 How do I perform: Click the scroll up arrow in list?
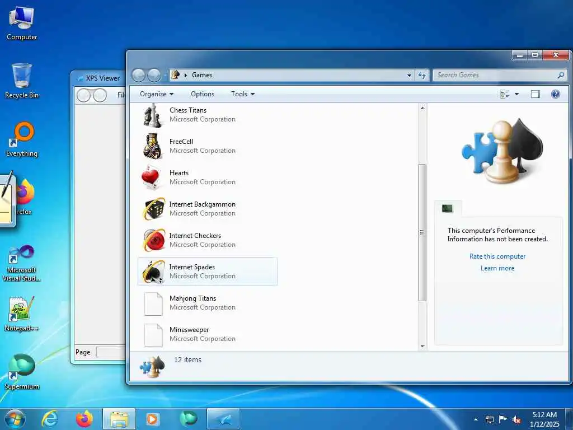tap(422, 108)
